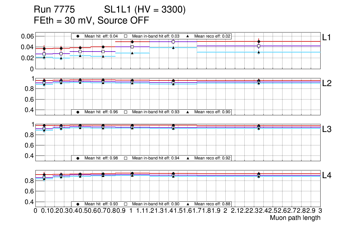Click the L1 panel label
Image resolution: width=356 pixels, height=230 pixels.
(327, 37)
